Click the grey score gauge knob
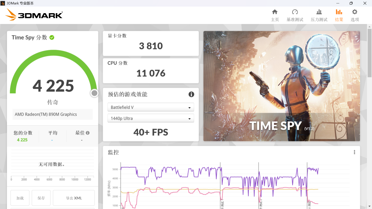Viewport: 372px width, 209px height. [x=94, y=93]
